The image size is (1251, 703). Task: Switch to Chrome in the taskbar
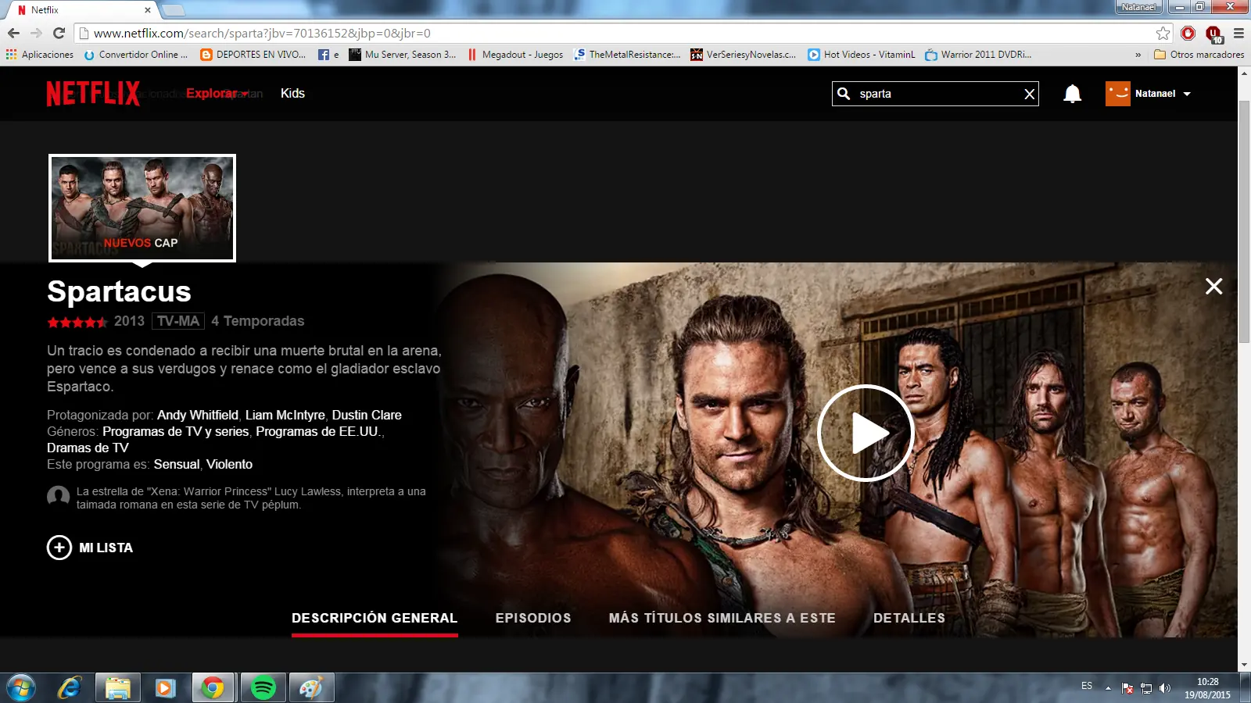[x=213, y=688]
